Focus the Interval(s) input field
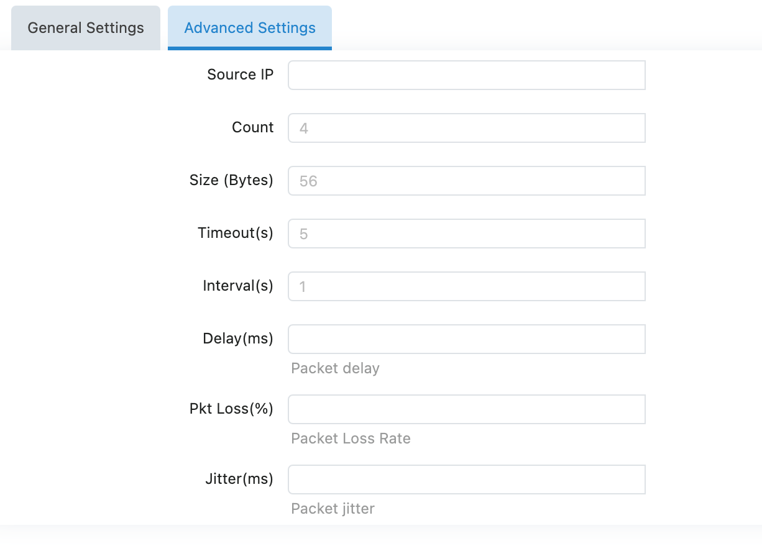Viewport: 762px width, 559px height. point(466,286)
